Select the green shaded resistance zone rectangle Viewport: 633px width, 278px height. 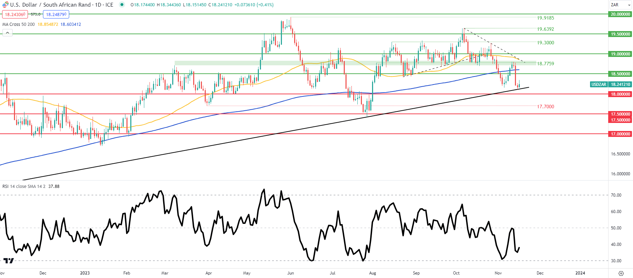(355, 63)
